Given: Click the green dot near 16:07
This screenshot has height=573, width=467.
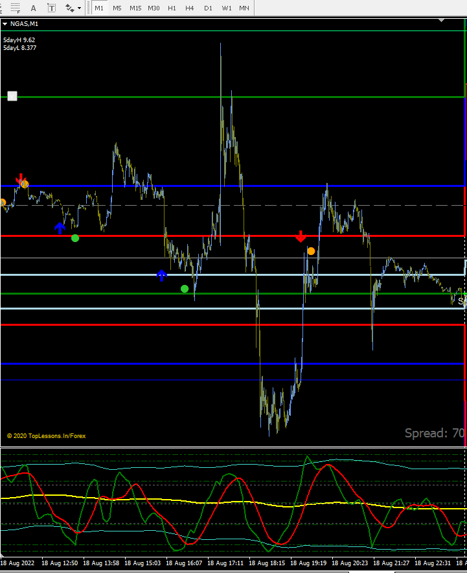Looking at the screenshot, I should (185, 289).
